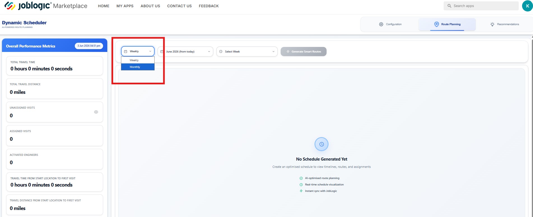Click the Activated Engineers metric card
This screenshot has height=217, width=533.
55,159
